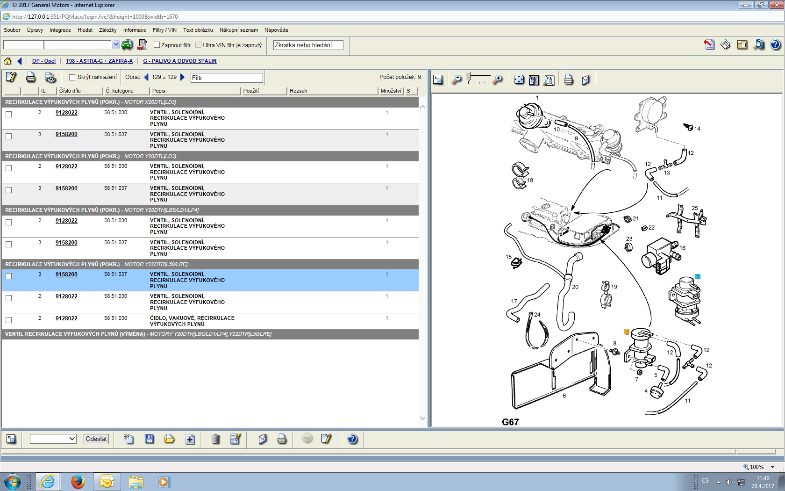Click the diagram zoom slider handle

(469, 77)
